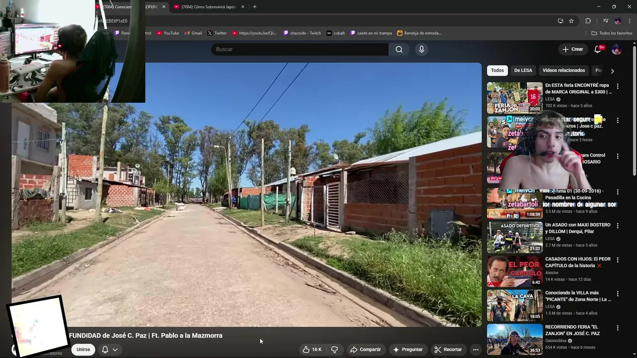This screenshot has width=637, height=358.
Task: Open options for 'Pesadilla en la Cocina' video
Action: click(x=618, y=192)
